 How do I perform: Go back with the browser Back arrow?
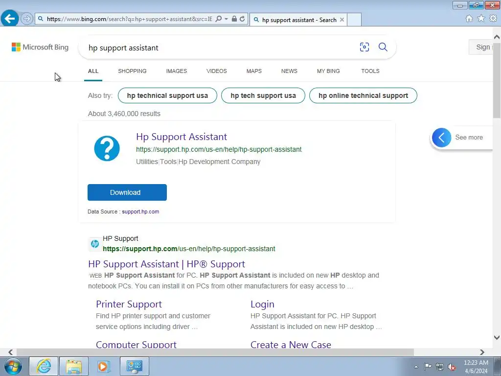point(10,19)
